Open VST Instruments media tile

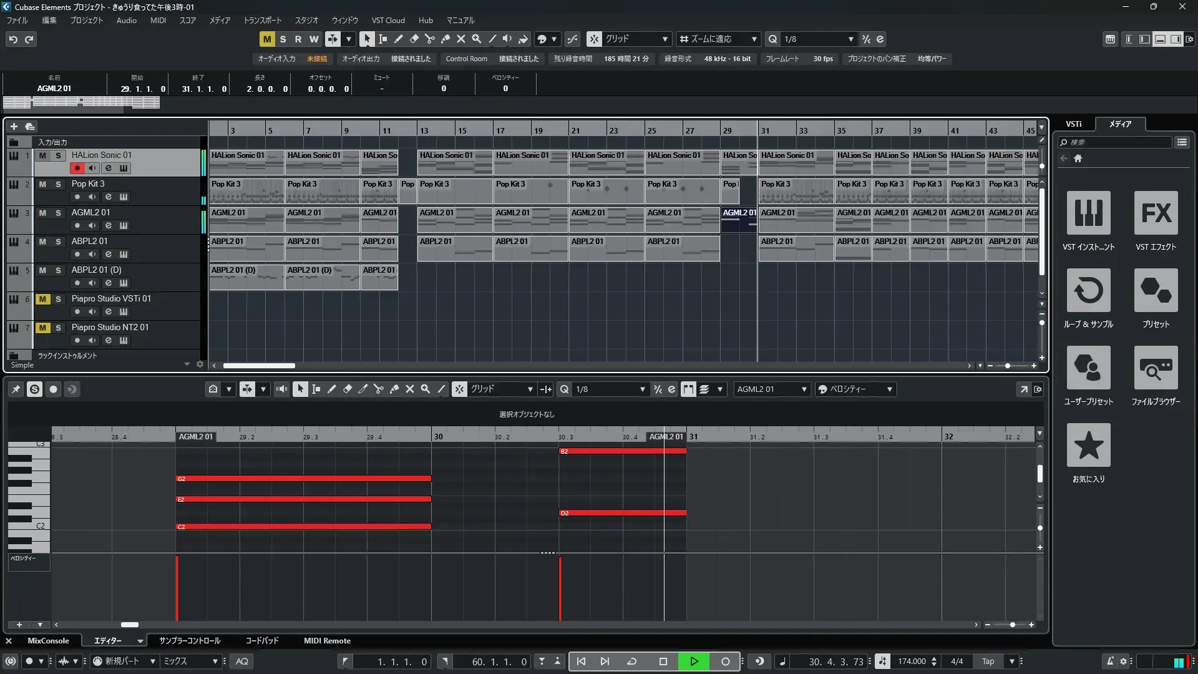tap(1088, 213)
